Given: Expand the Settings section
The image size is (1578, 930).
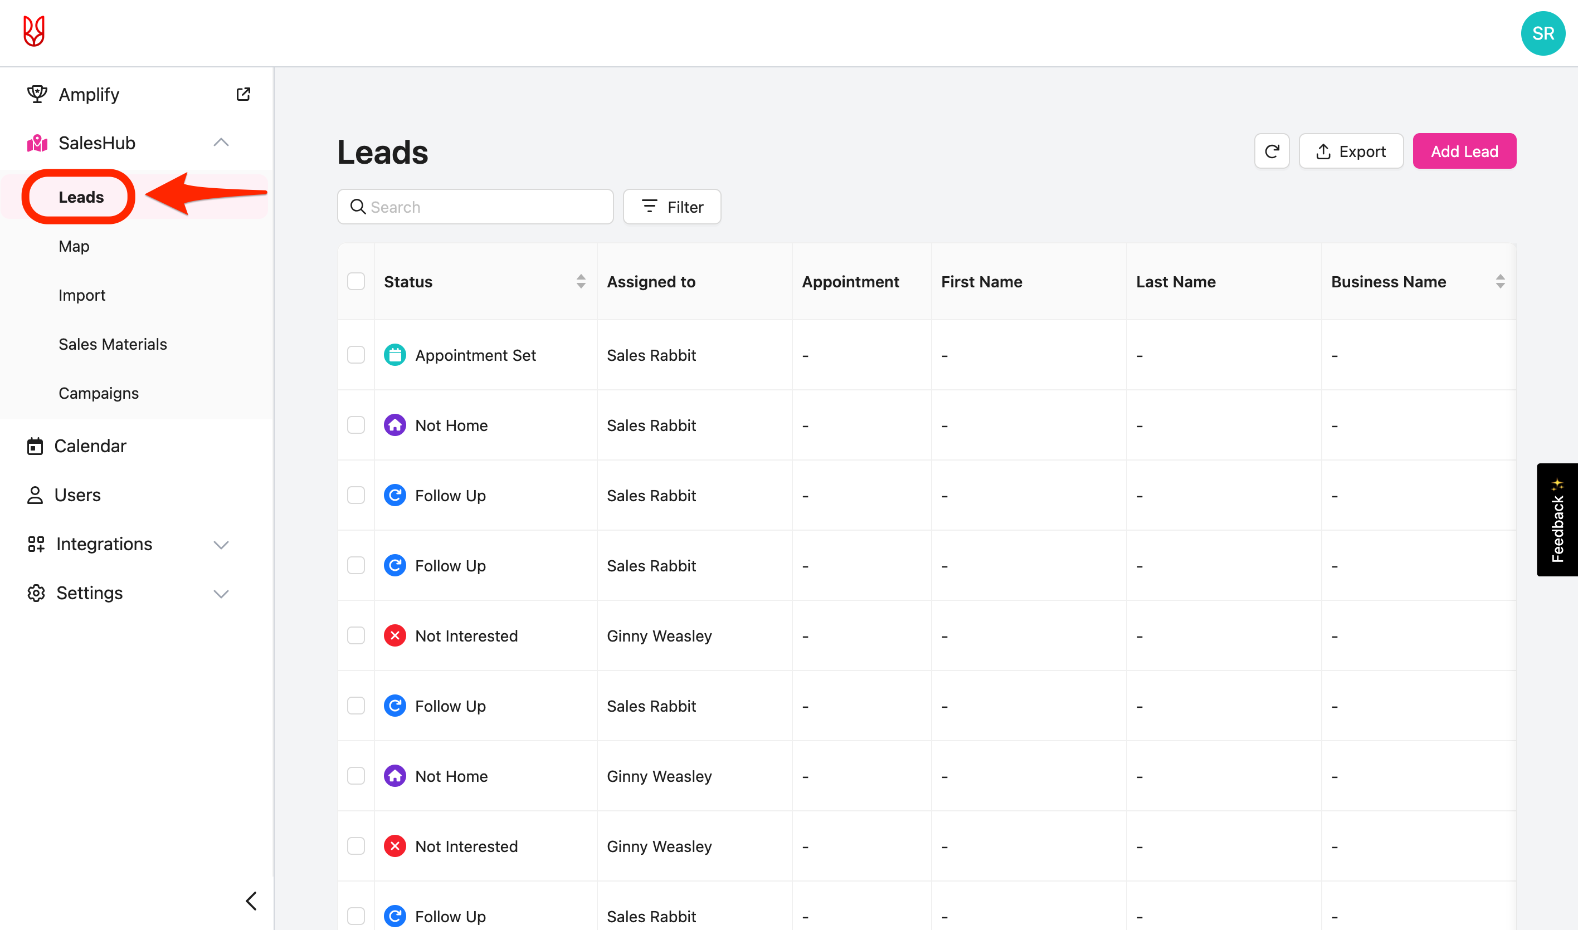Looking at the screenshot, I should point(221,594).
